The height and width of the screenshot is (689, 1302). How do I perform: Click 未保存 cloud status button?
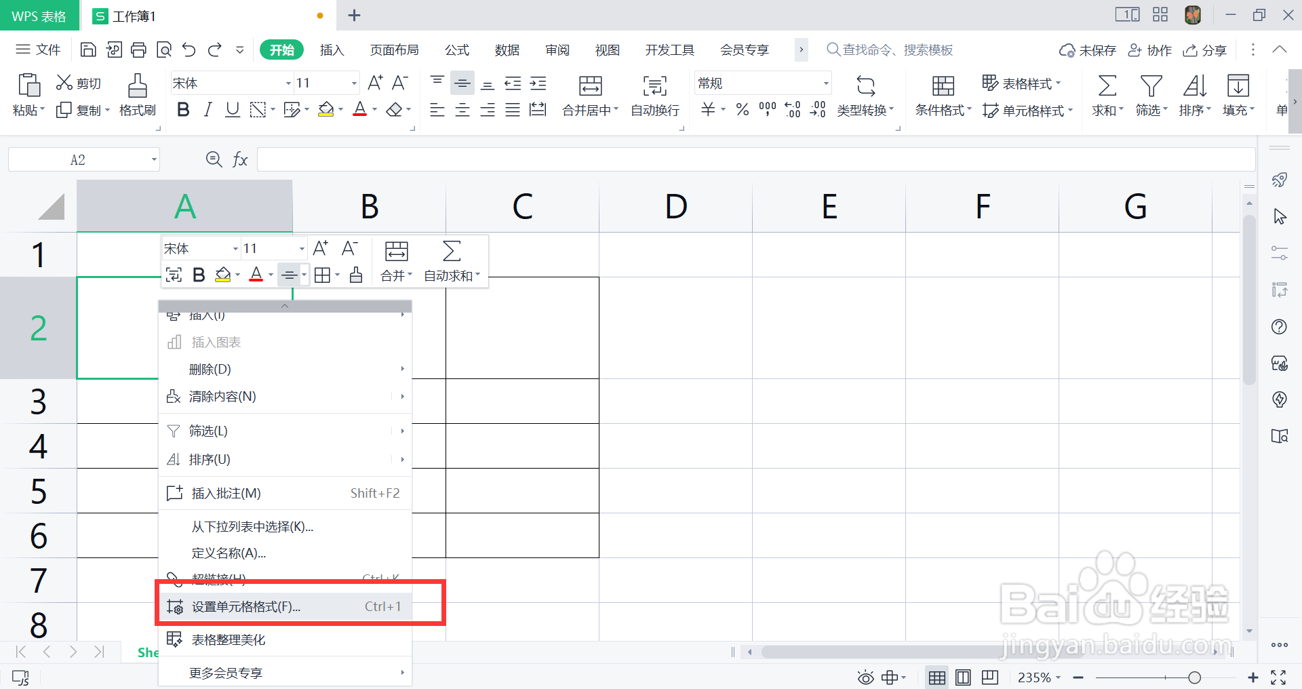pyautogui.click(x=1087, y=50)
